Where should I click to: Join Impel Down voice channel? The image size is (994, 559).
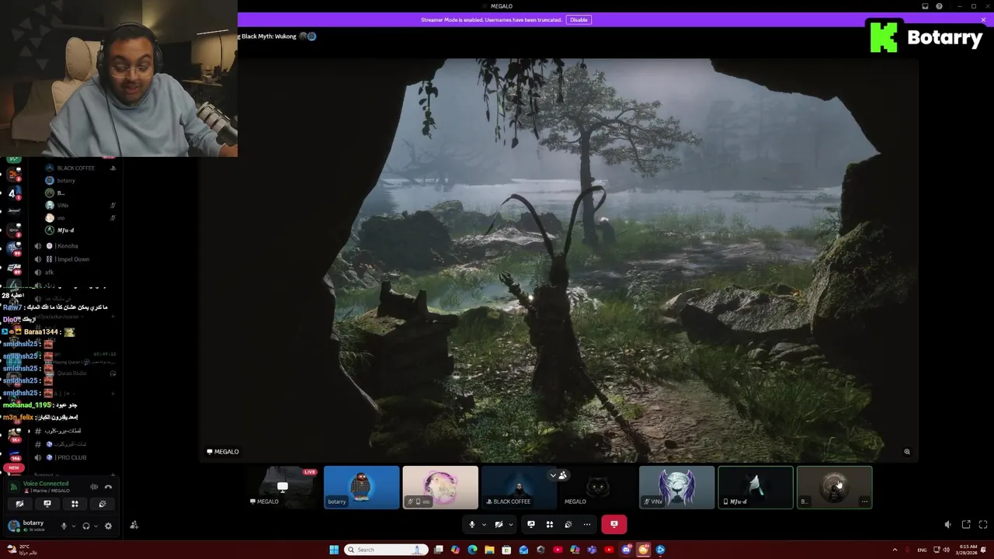(x=71, y=259)
